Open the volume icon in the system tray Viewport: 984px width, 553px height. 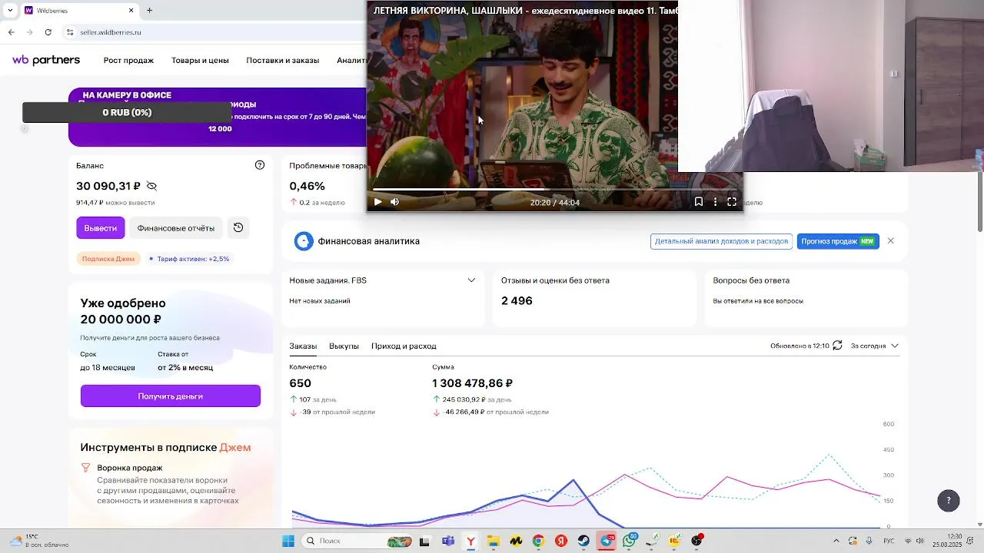(919, 541)
